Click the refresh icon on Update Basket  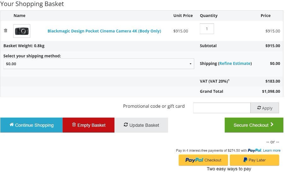(126, 125)
